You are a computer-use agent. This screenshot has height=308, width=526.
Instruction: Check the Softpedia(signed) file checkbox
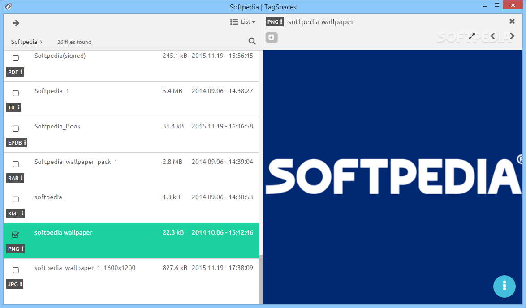click(15, 58)
